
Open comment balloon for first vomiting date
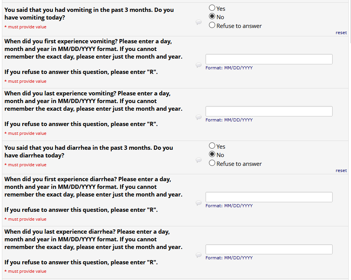(x=199, y=65)
